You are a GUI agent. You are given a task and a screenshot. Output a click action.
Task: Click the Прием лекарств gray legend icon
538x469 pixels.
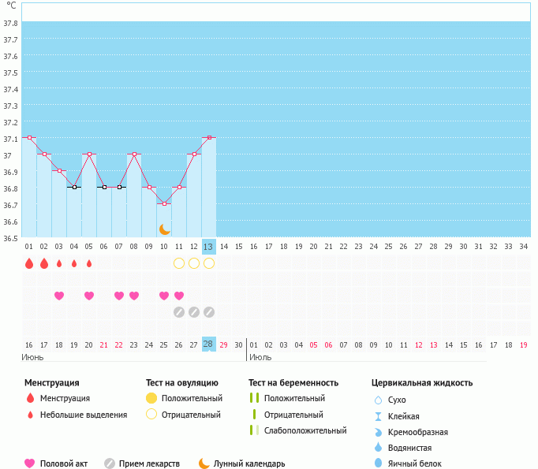click(110, 463)
